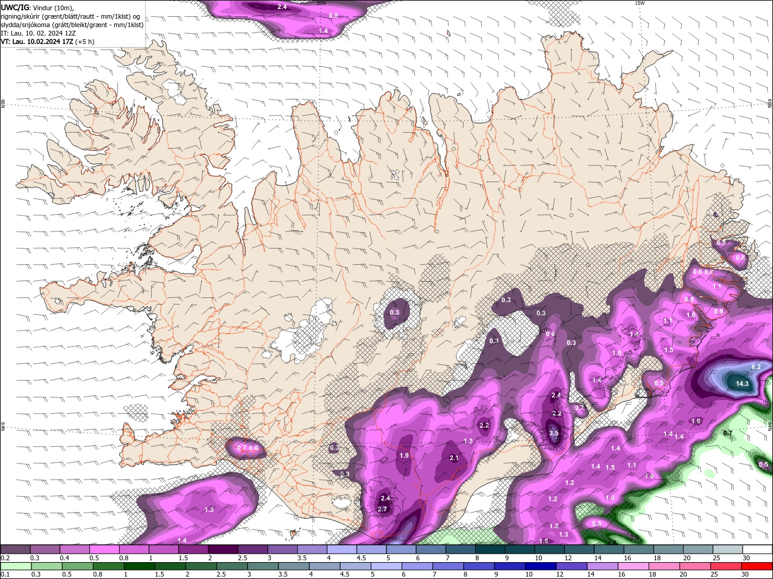Click the darkest purple swatch in upper legend row
Image resolution: width=773 pixels, height=579 pixels.
point(222,549)
